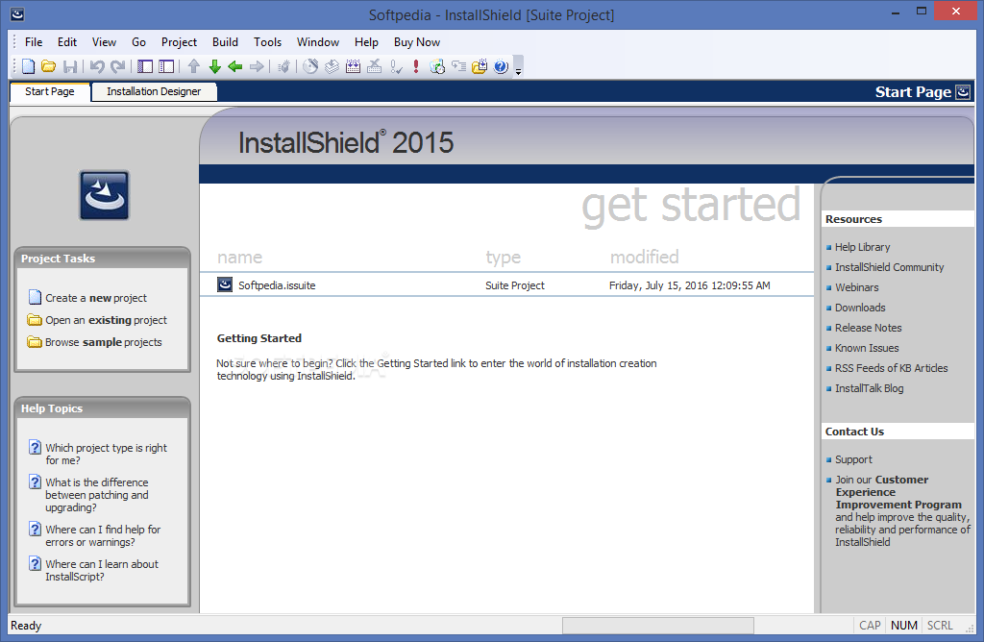Click the Save floppy disk toolbar icon

point(70,66)
